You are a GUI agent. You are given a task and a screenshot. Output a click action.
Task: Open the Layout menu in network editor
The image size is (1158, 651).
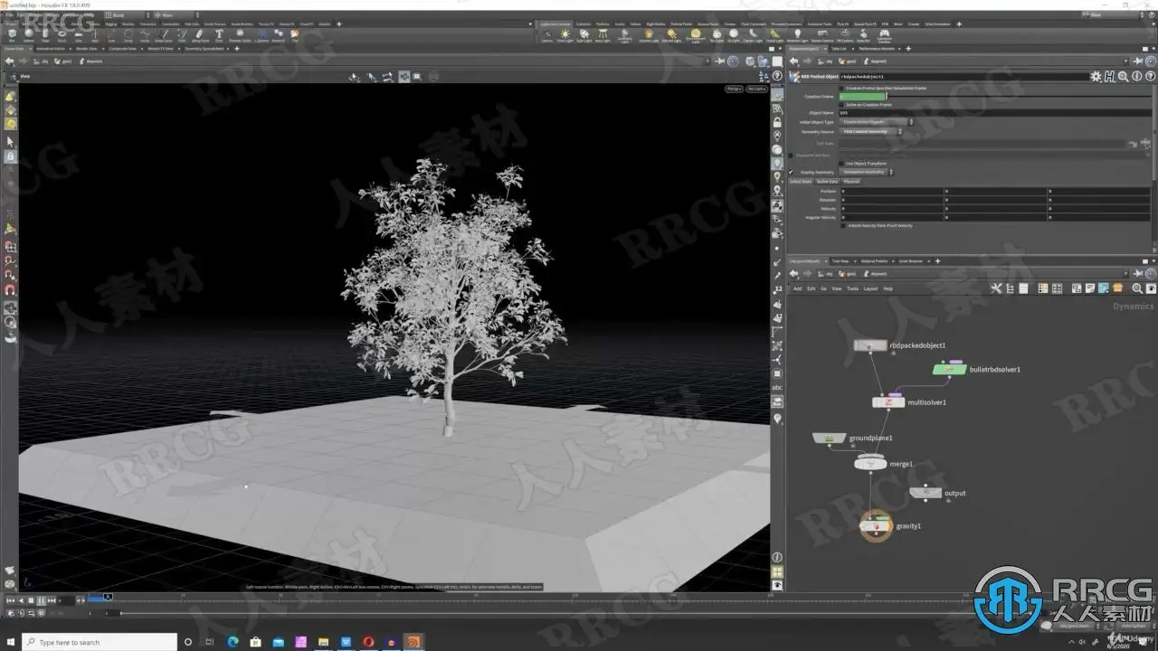click(x=870, y=288)
